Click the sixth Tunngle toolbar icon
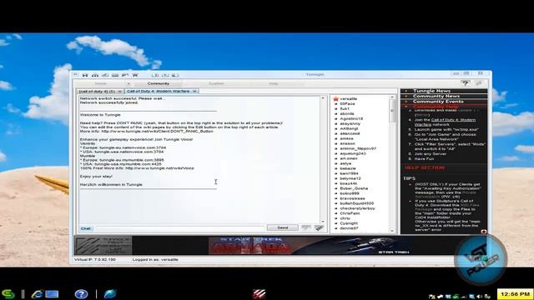This screenshot has width=534, height=300. (x=135, y=75)
